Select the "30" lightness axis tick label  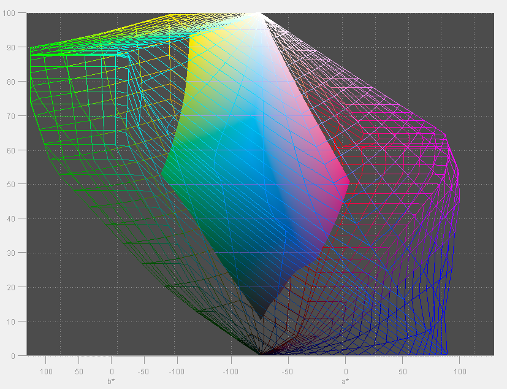pos(11,253)
